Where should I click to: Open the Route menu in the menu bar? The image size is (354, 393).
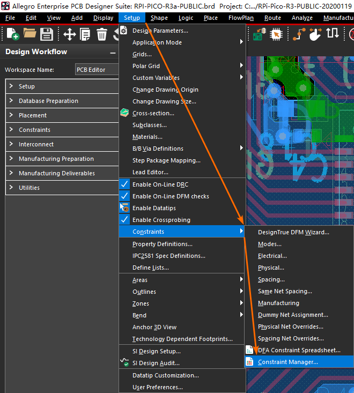click(x=272, y=18)
